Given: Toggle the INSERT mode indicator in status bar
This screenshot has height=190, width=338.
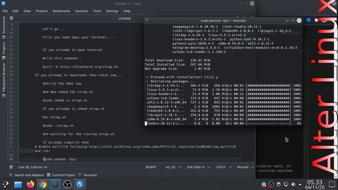Looking at the screenshot, I should (x=151, y=167).
